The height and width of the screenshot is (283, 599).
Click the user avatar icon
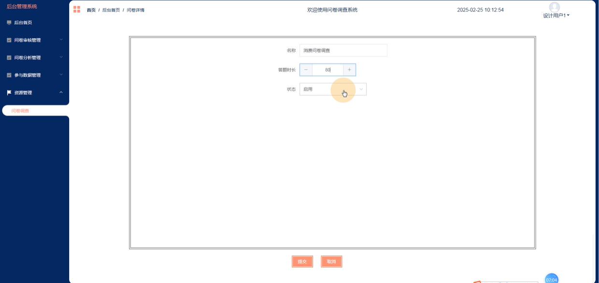coord(555,7)
